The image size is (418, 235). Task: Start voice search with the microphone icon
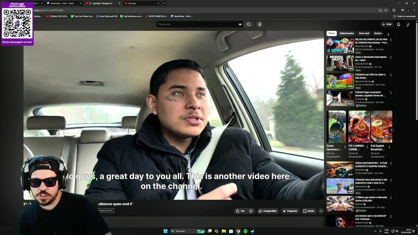[x=260, y=24]
